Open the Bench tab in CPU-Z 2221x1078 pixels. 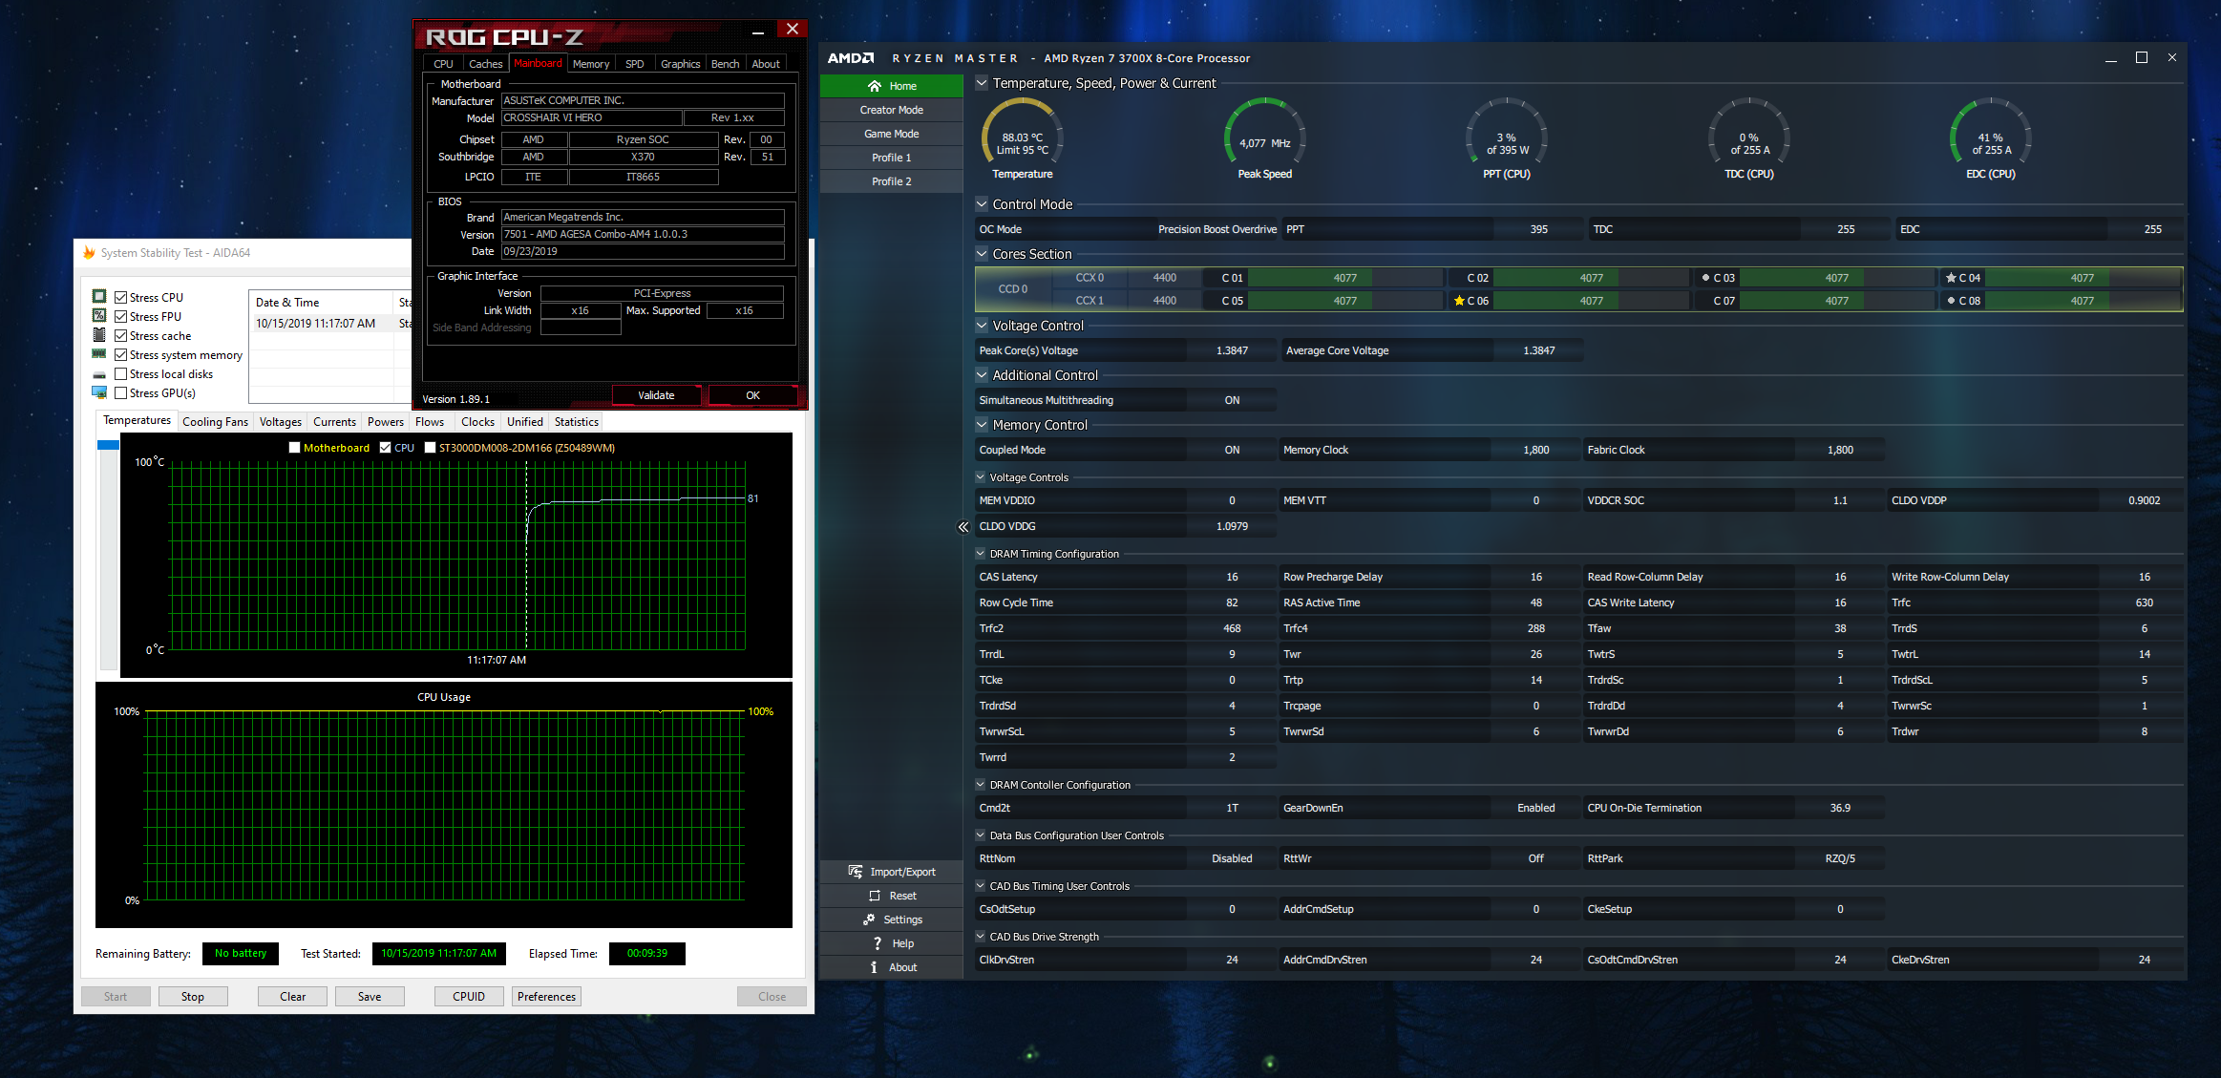[x=726, y=64]
